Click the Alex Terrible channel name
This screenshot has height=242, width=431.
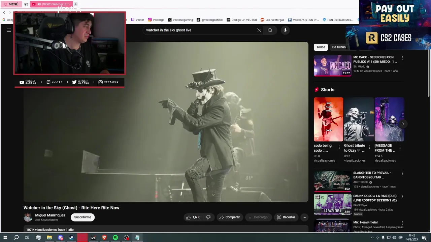click(361, 182)
